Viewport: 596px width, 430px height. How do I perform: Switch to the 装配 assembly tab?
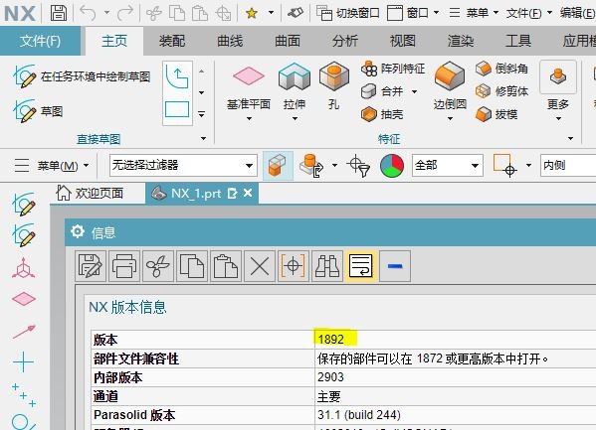pos(172,41)
